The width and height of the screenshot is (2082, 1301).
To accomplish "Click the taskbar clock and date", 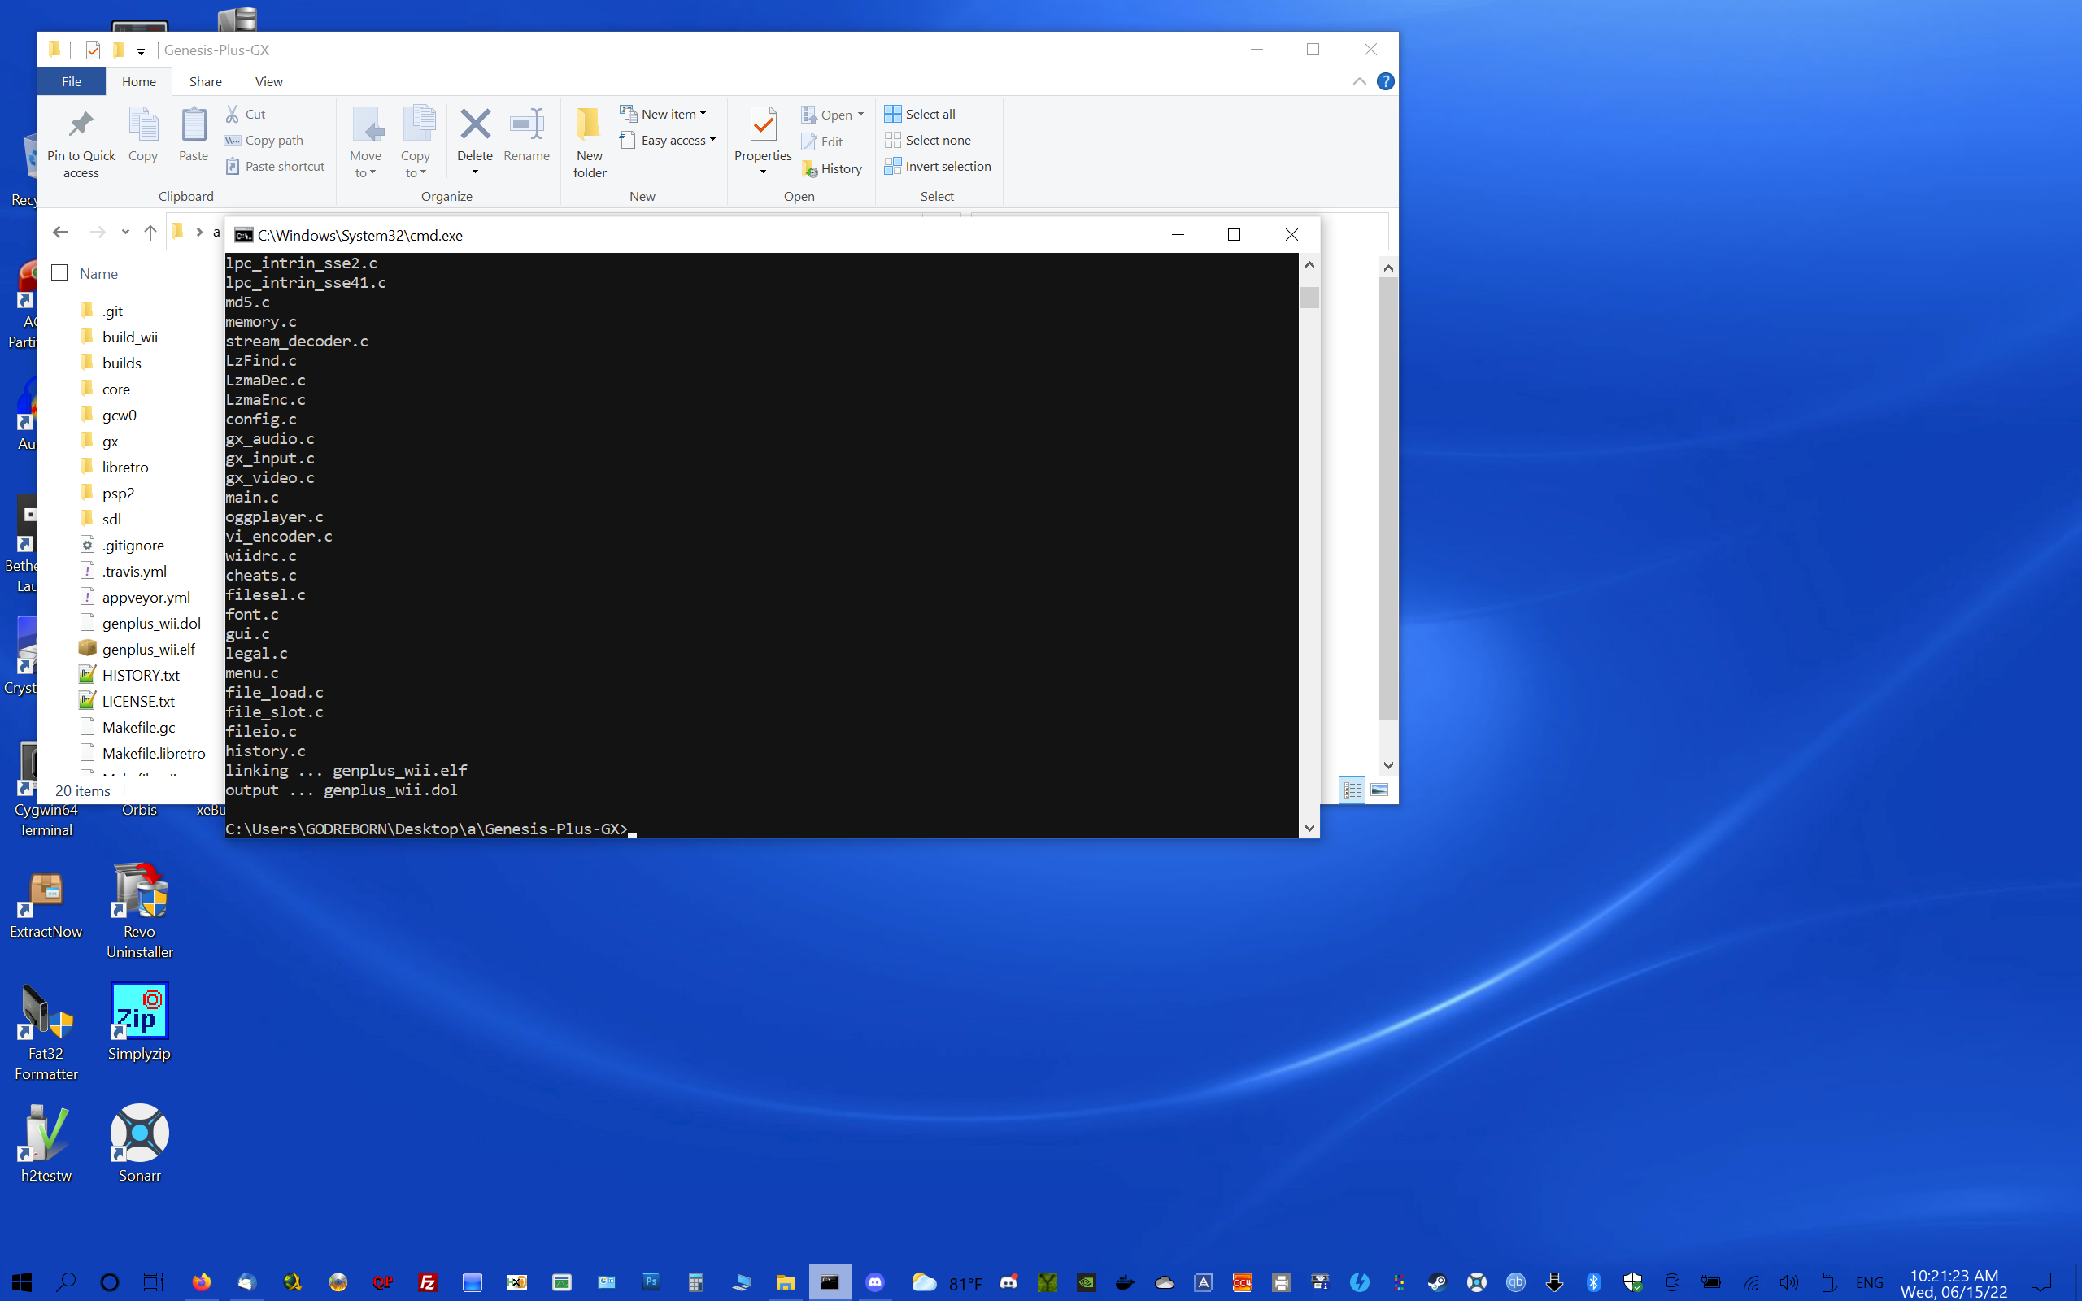I will (1954, 1283).
